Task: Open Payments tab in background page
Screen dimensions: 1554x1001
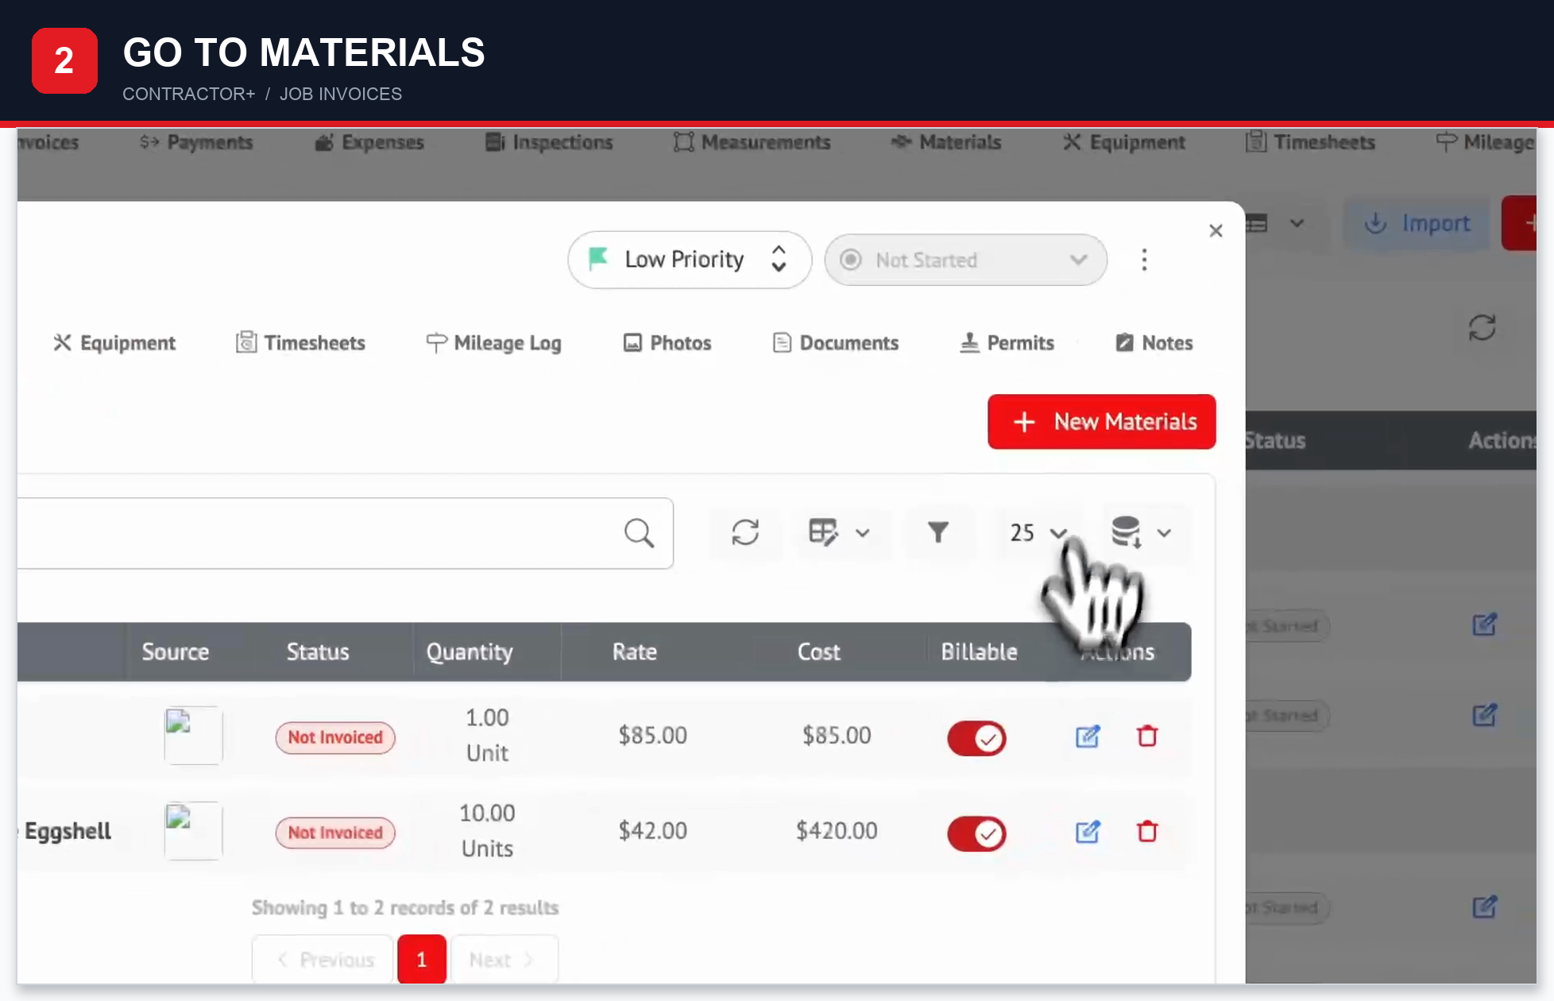Action: 196,142
